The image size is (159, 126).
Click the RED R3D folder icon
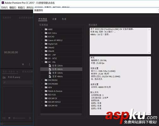[46, 94]
